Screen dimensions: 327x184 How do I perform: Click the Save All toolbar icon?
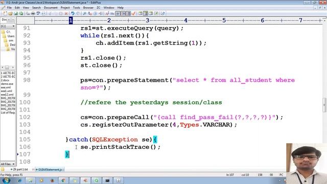tap(21, 14)
